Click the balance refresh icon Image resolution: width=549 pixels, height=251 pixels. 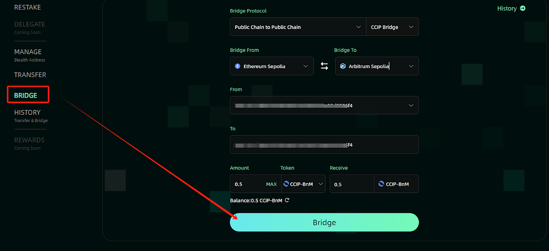coord(287,200)
